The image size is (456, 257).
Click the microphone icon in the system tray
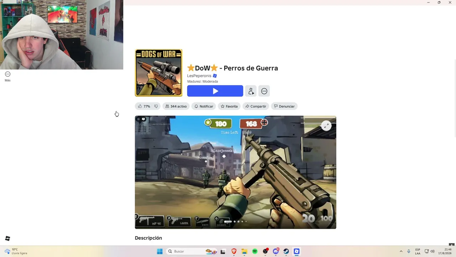pos(409,251)
